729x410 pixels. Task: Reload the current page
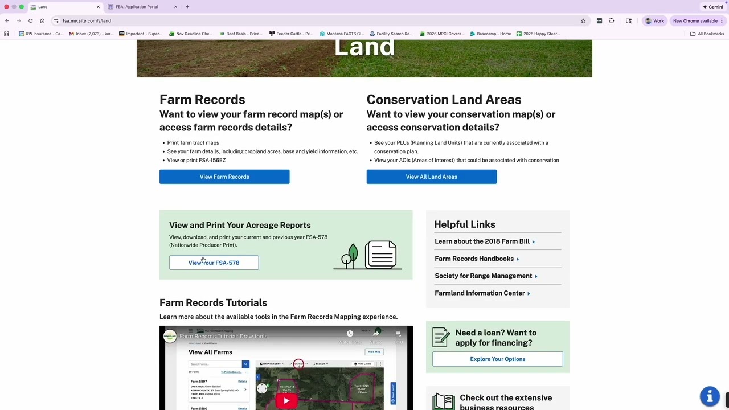point(30,21)
